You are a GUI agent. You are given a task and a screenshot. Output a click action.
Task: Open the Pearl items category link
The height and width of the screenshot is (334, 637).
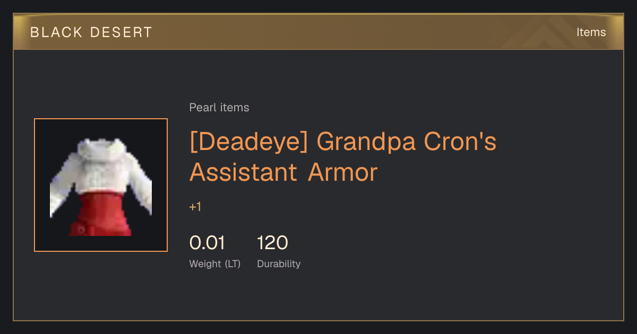[x=219, y=108]
